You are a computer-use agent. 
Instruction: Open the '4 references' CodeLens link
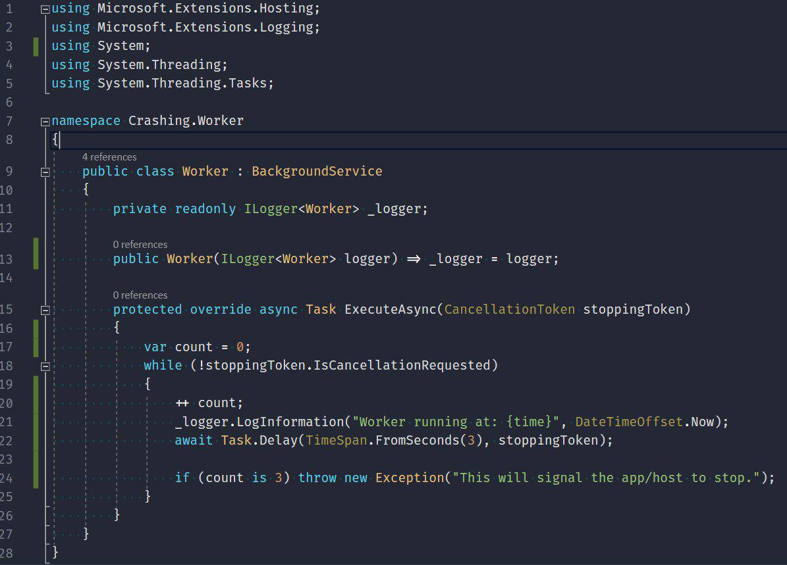click(109, 157)
